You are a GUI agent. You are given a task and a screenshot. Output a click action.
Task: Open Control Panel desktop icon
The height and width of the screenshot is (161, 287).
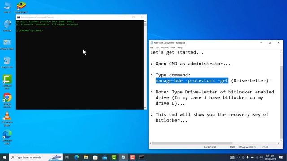point(7,44)
